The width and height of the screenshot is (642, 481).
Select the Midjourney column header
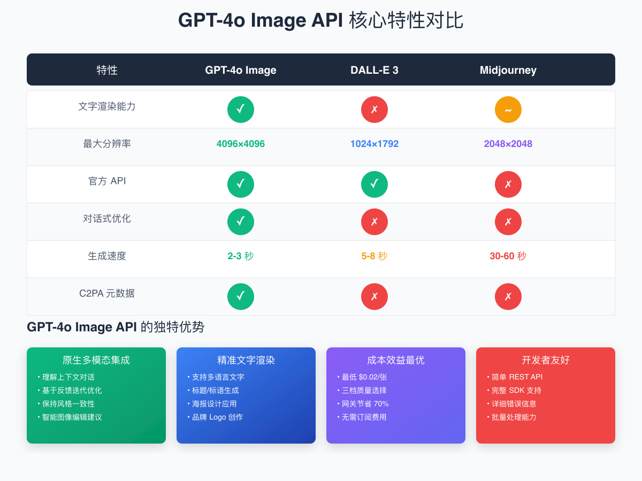[x=508, y=69]
